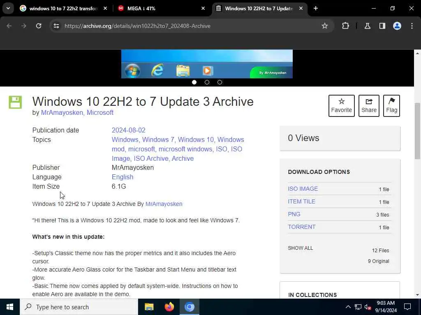The width and height of the screenshot is (421, 315).
Task: Click the green floppy software icon
Action: pyautogui.click(x=15, y=102)
